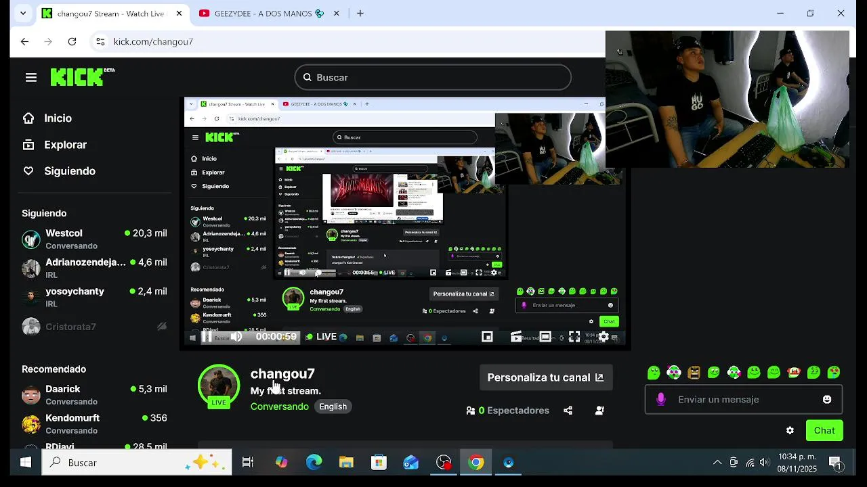The image size is (867, 487).
Task: Open the Kick hamburger sidebar menu
Action: 30,78
